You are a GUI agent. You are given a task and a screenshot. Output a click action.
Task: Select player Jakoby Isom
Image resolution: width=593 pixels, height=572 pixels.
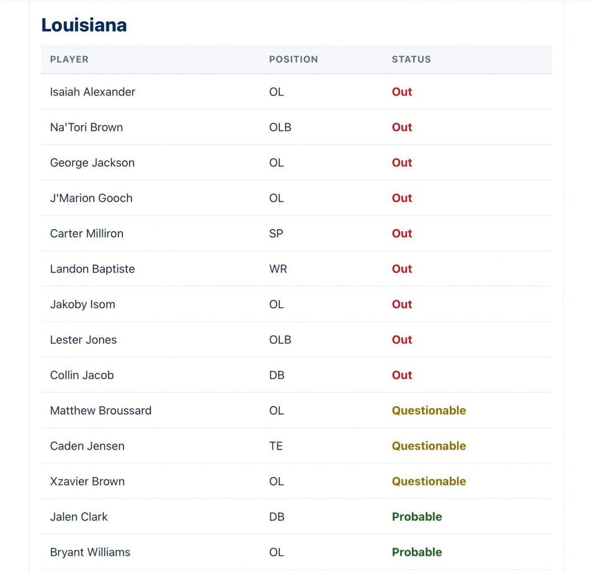tap(83, 304)
